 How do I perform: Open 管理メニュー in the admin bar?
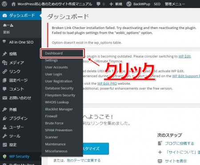[175, 4]
